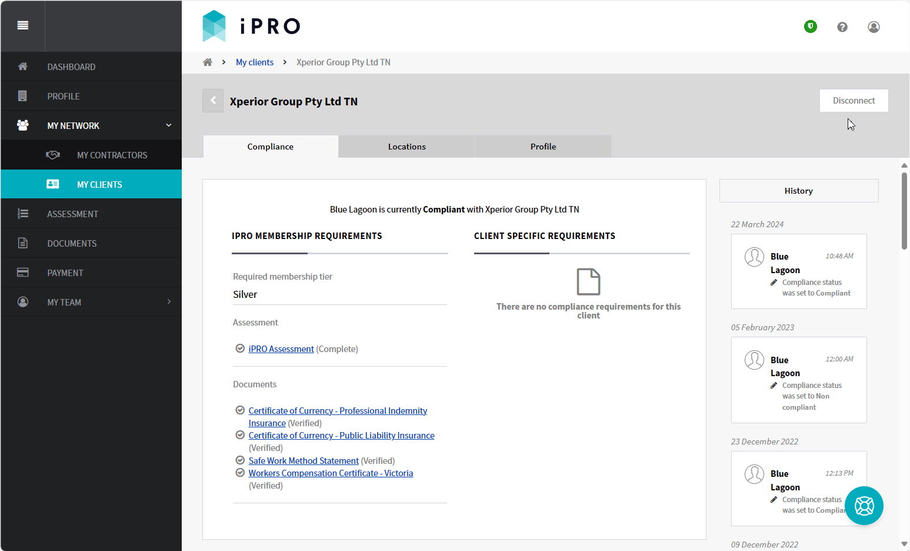The width and height of the screenshot is (910, 551).
Task: Click the green shield status icon
Action: (x=811, y=26)
